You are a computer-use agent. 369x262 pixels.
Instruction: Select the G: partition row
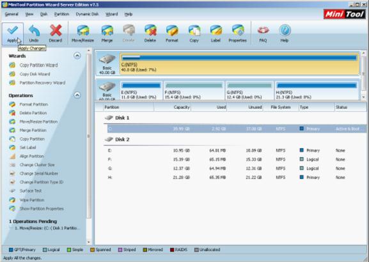tap(237, 169)
